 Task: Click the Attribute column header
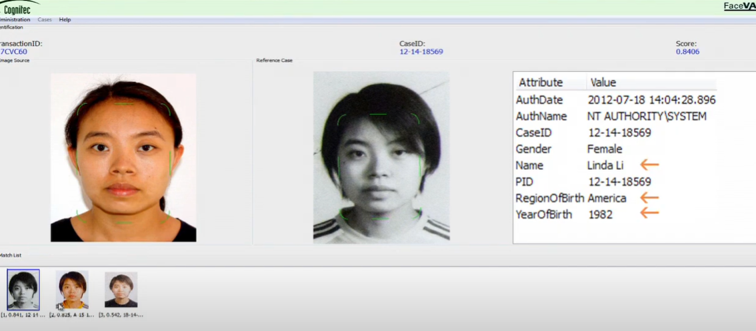541,83
